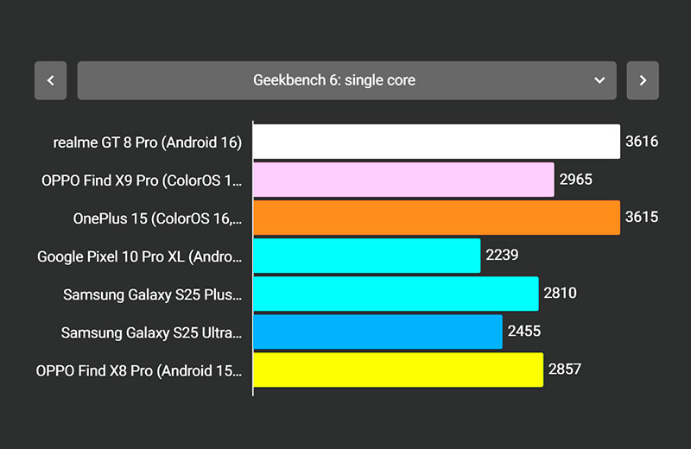The image size is (691, 449).
Task: Click the previous benchmark left arrow
Action: pyautogui.click(x=50, y=80)
